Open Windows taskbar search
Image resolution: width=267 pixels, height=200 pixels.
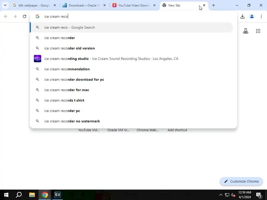(19, 195)
